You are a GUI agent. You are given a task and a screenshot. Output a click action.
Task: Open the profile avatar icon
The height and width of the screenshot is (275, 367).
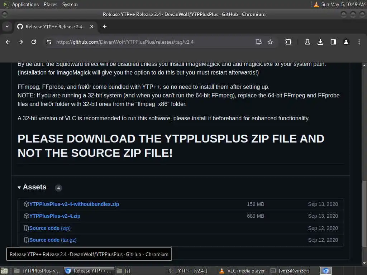[346, 42]
